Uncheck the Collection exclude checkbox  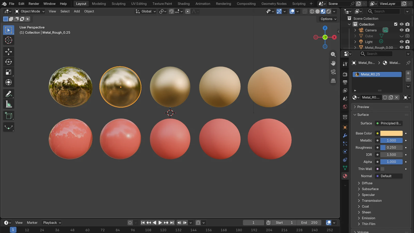(x=396, y=24)
